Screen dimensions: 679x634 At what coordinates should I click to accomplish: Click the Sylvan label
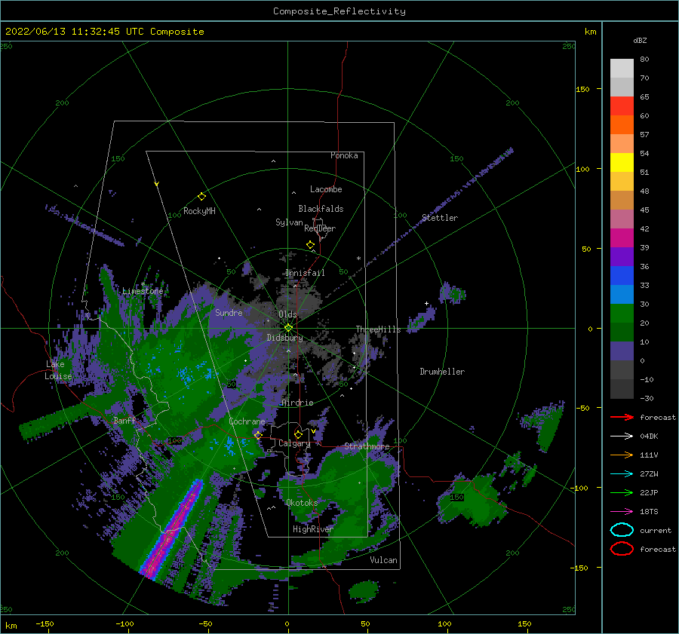tap(289, 222)
